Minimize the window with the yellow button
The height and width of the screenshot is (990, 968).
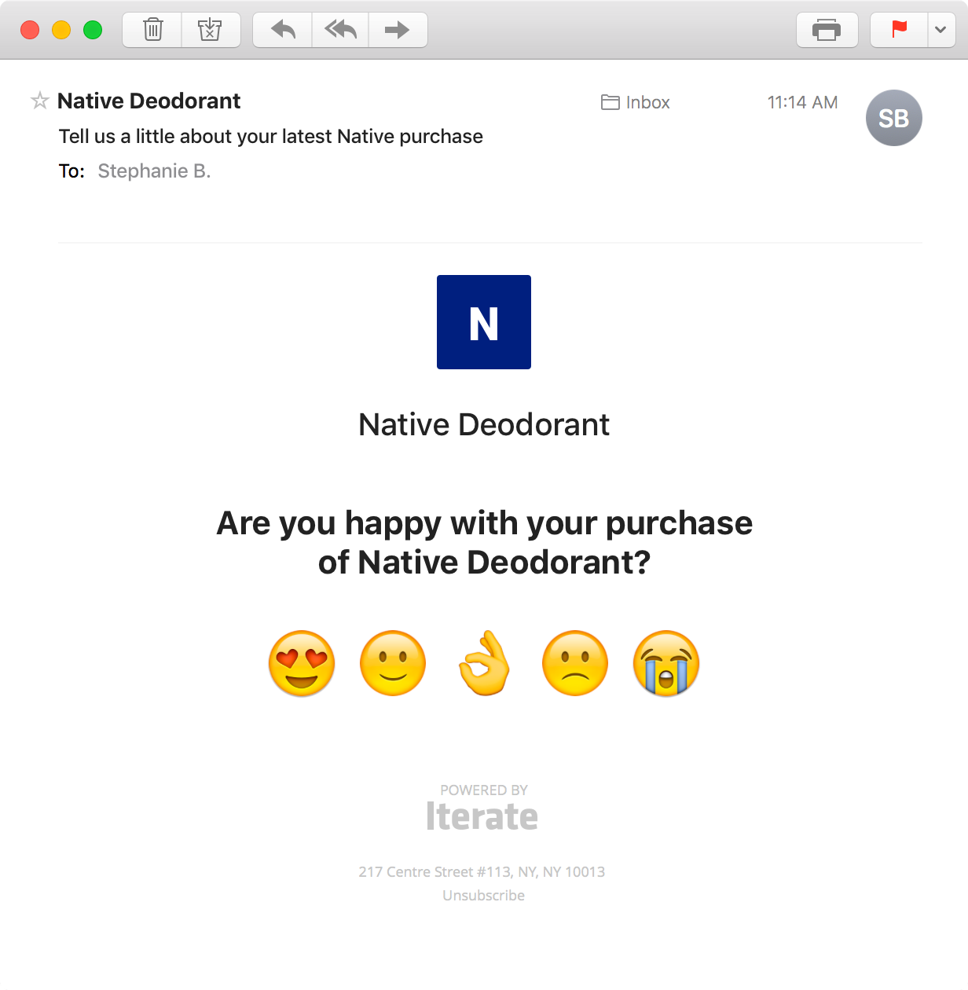61,30
